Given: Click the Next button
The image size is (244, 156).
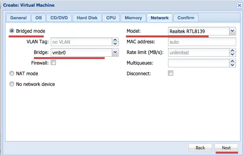Looking at the screenshot, I should [x=226, y=148].
